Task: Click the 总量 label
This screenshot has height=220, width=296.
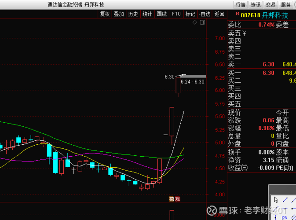Action: (234, 136)
